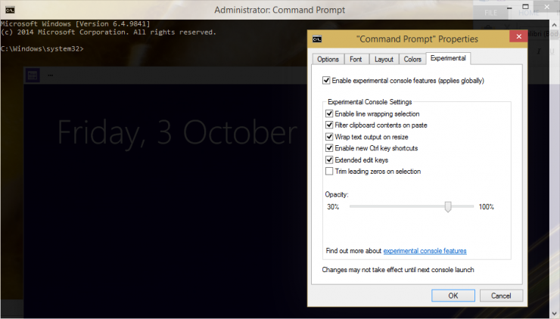
Task: Click the Command Prompt window title bar icon
Action: click(8, 10)
